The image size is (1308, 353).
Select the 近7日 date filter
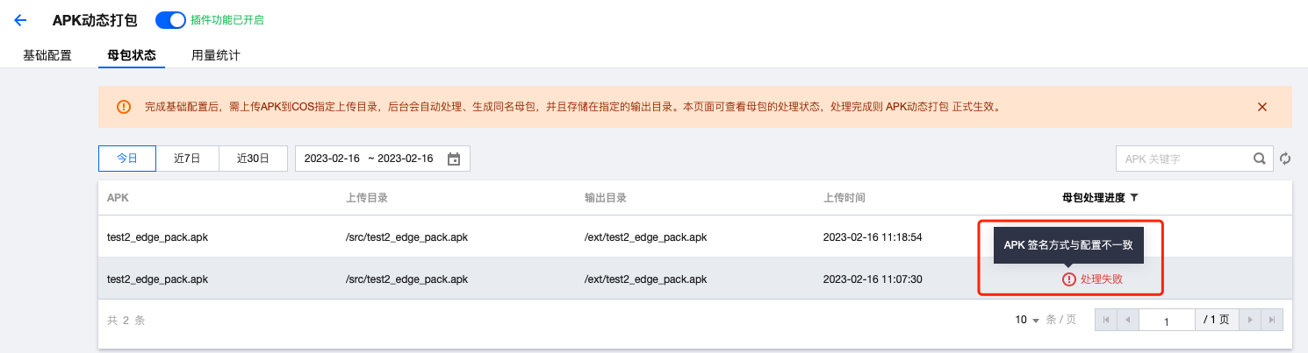[x=187, y=159]
